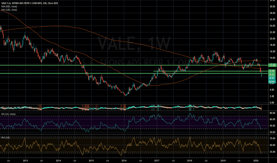Click 0.00 on the price axis
277x163 pixels.
tap(272, 103)
